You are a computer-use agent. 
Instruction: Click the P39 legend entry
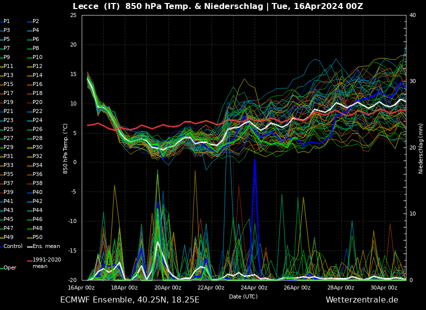click(x=7, y=192)
